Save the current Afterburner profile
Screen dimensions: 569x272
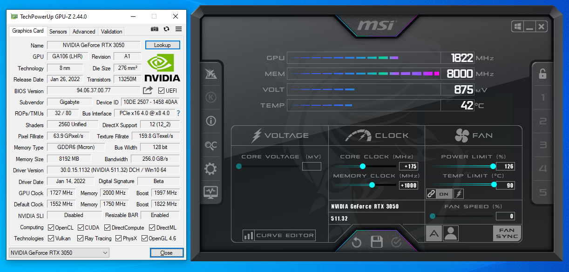pos(376,242)
